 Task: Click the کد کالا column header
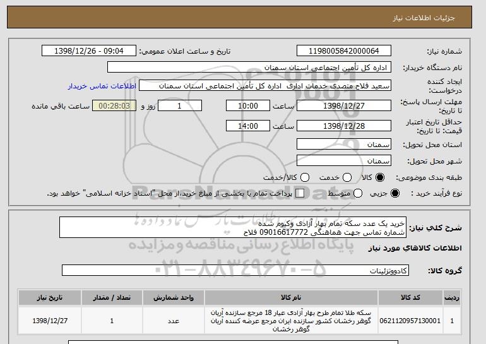click(410, 297)
